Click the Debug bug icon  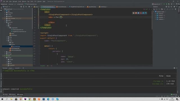point(166,4)
